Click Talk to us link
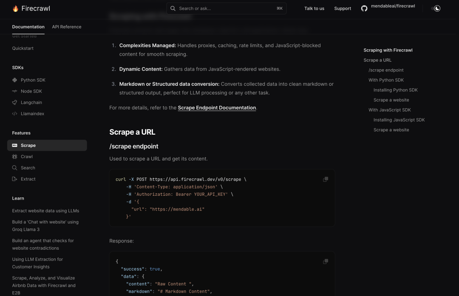This screenshot has height=296, width=459. tap(314, 8)
